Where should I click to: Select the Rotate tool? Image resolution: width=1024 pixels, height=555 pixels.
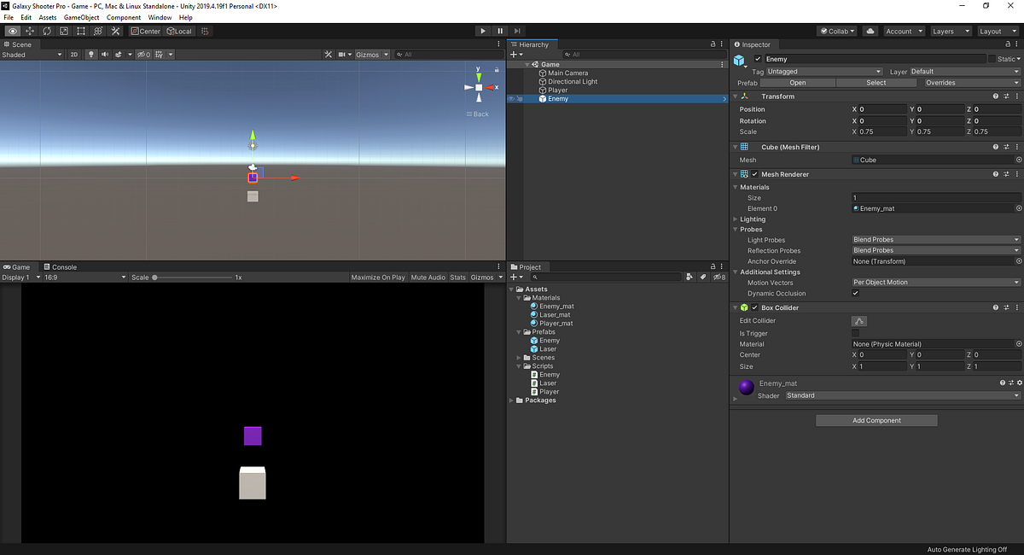point(46,31)
